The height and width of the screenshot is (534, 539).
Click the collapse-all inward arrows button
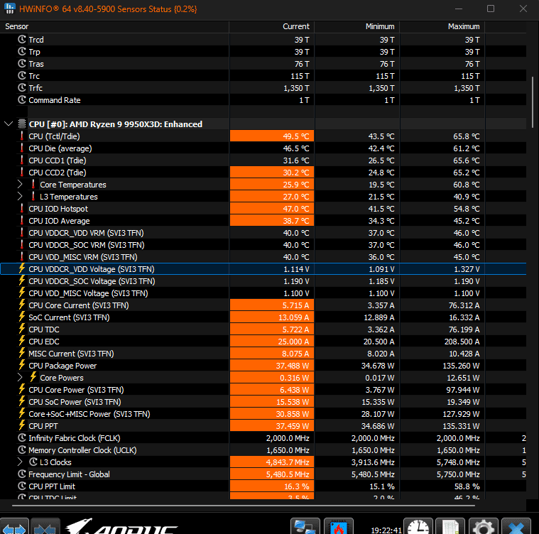(x=45, y=526)
